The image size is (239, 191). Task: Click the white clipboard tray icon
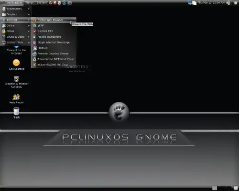pos(194,3)
